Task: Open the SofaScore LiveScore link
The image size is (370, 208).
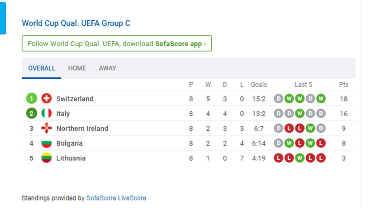Action: point(116,198)
